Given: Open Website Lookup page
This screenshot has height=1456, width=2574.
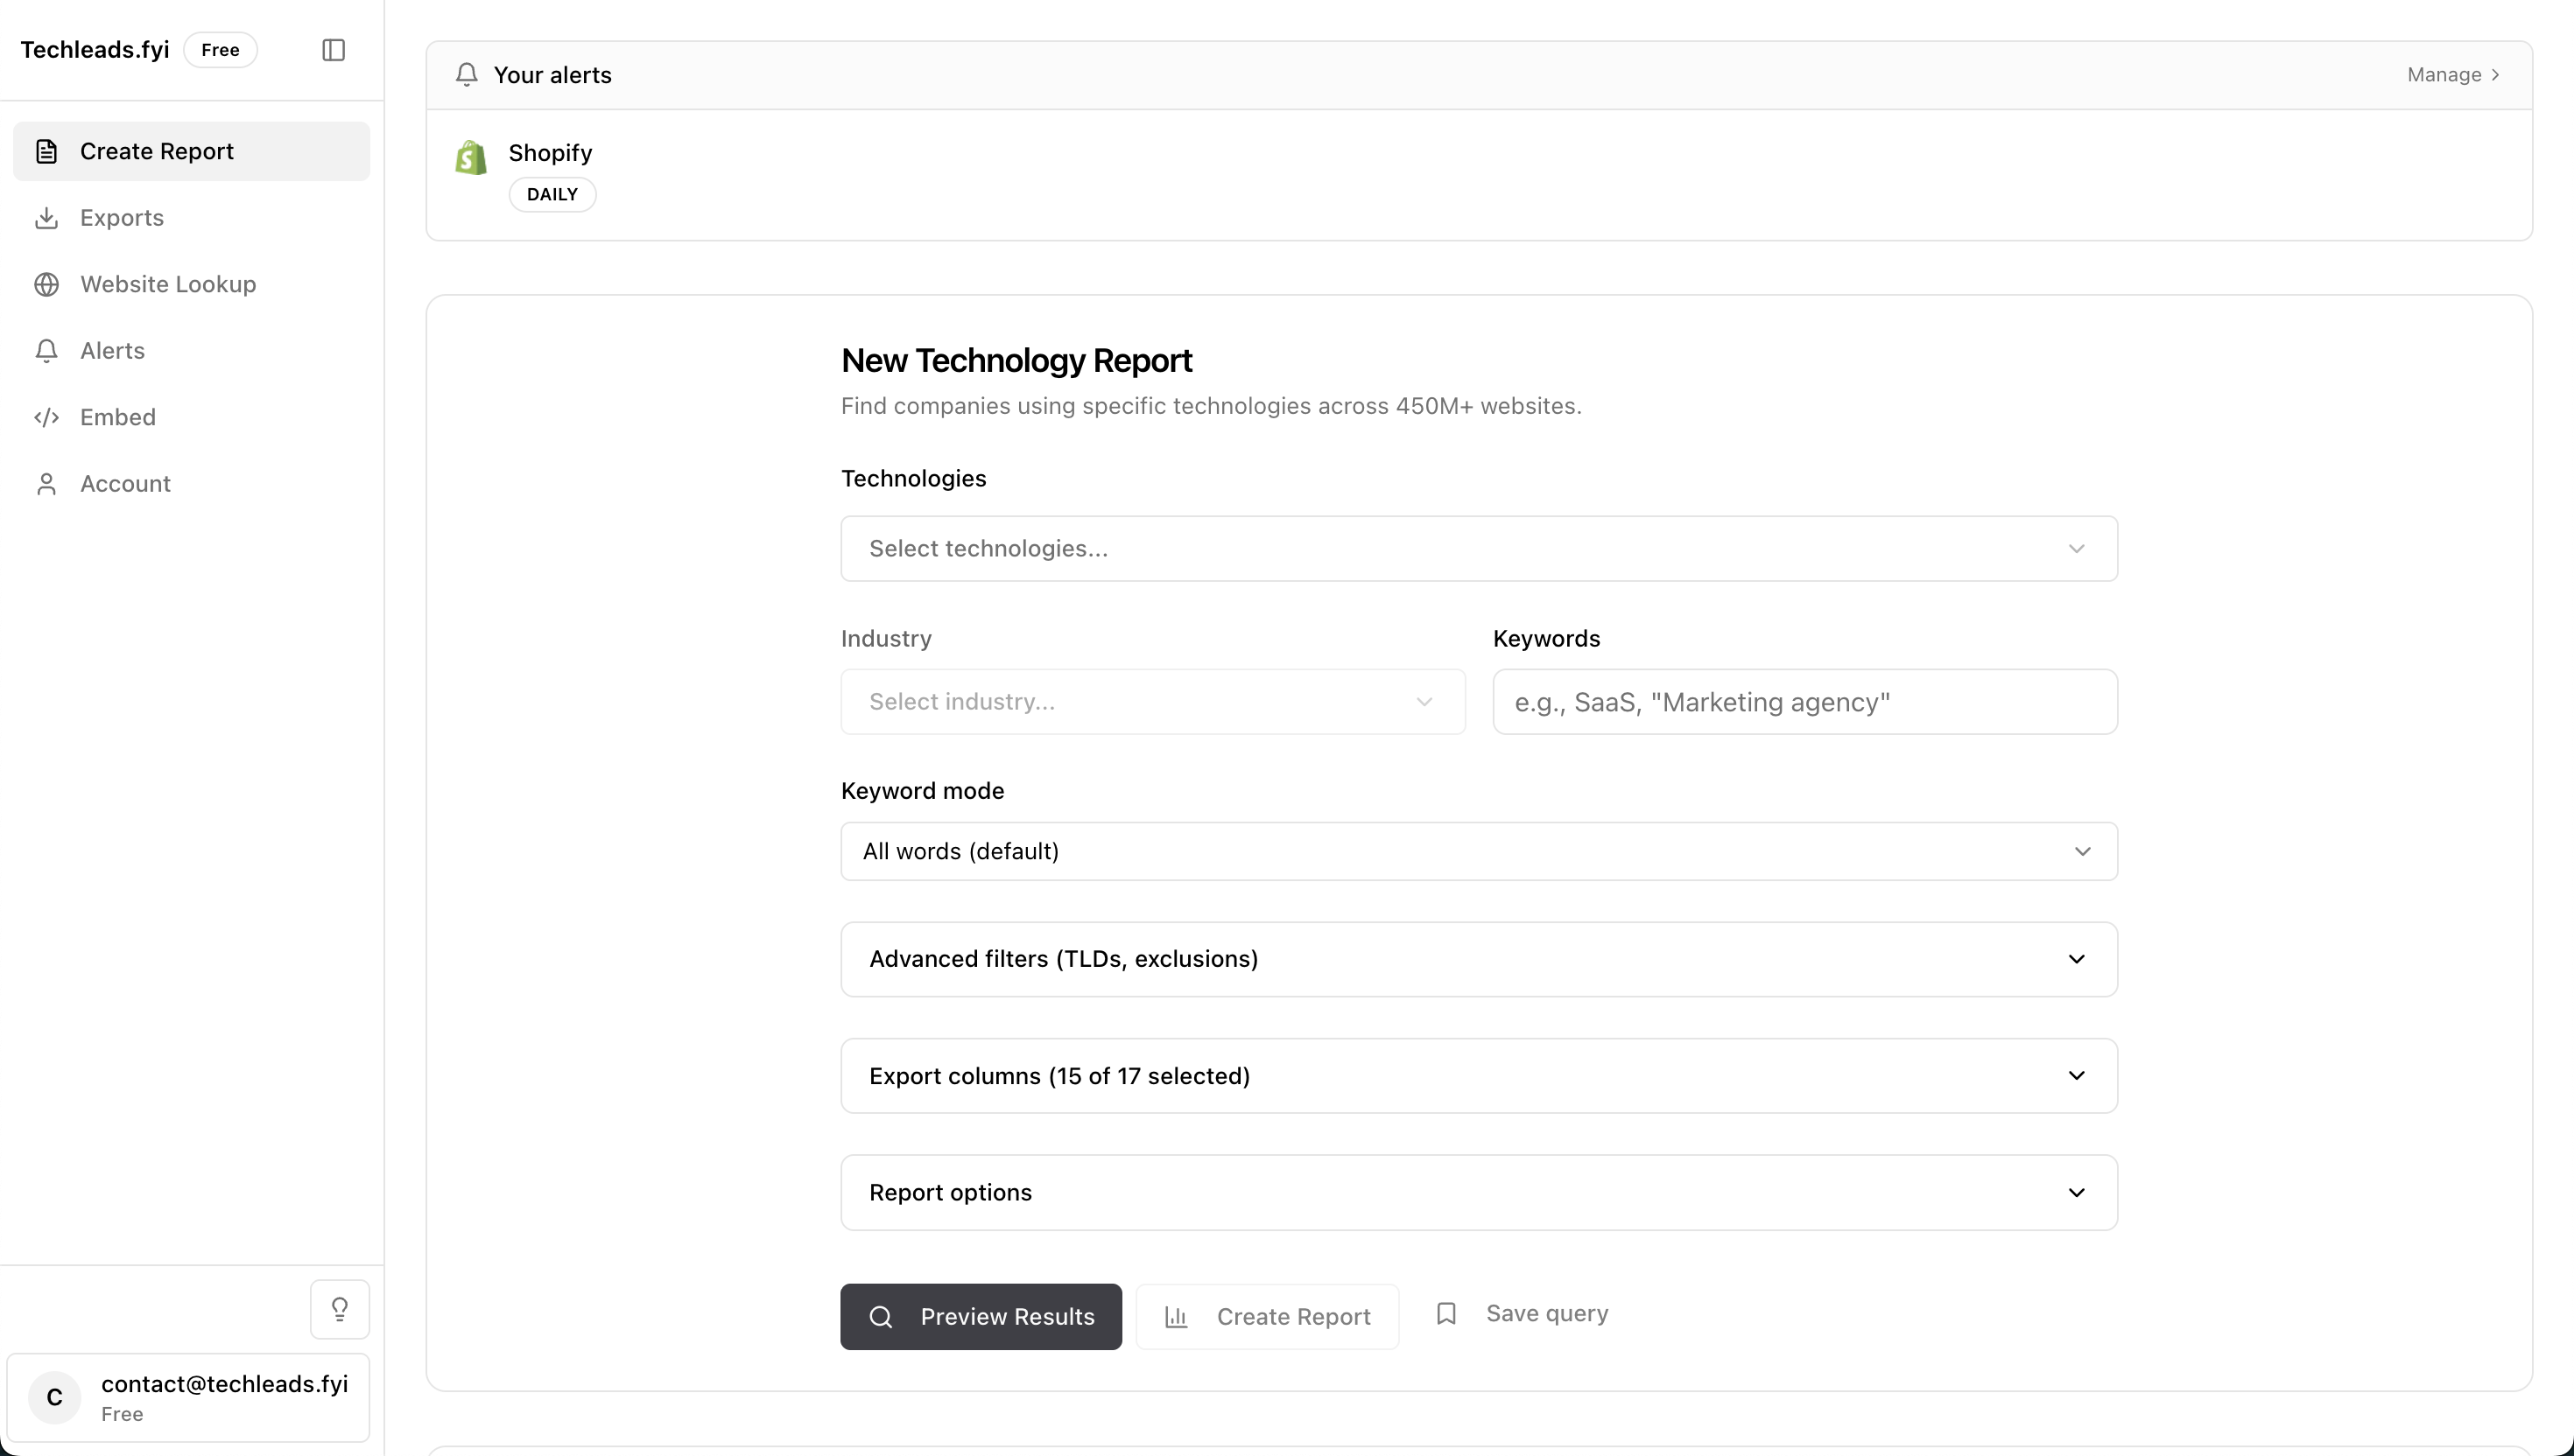Looking at the screenshot, I should [x=191, y=284].
